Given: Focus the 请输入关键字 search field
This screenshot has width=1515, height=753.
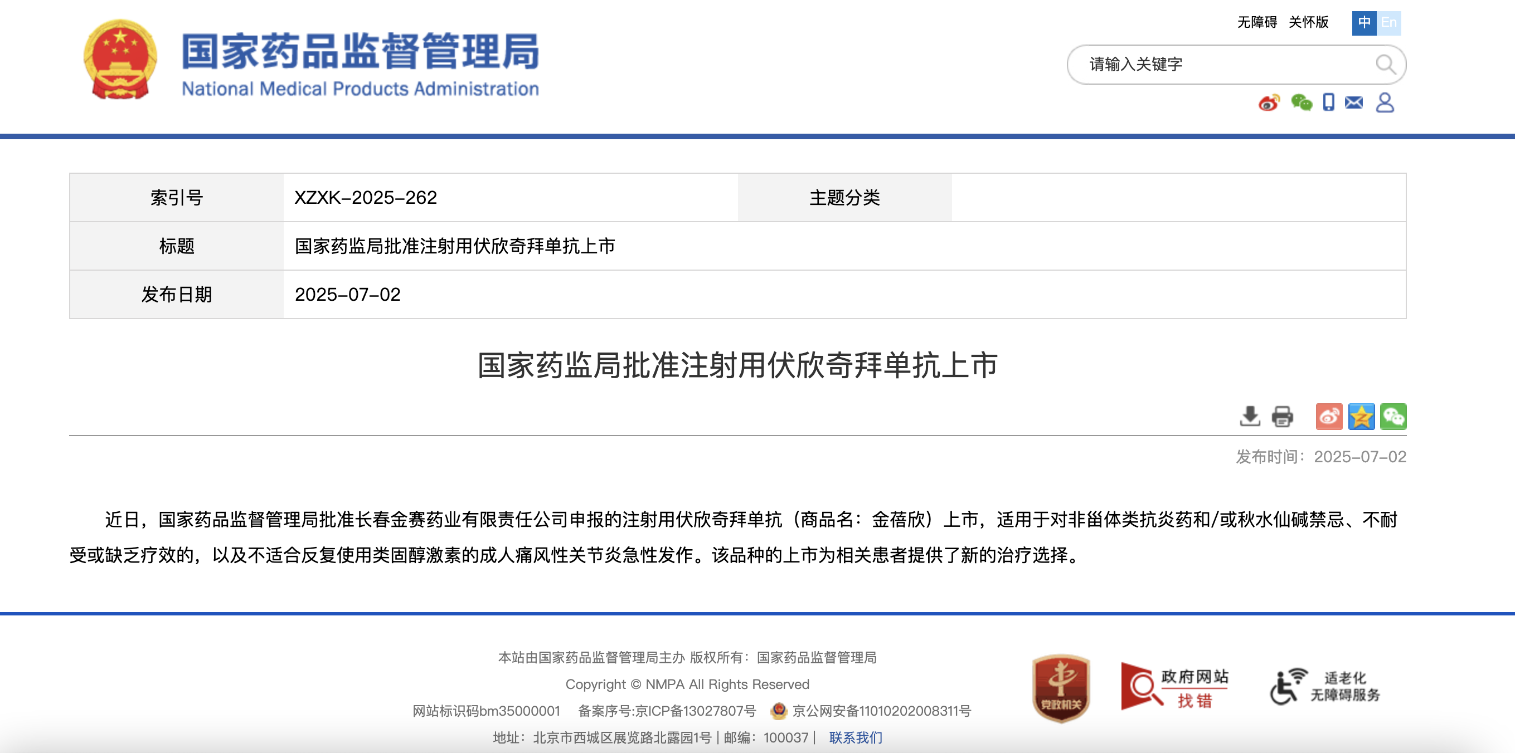Looking at the screenshot, I should click(1223, 64).
